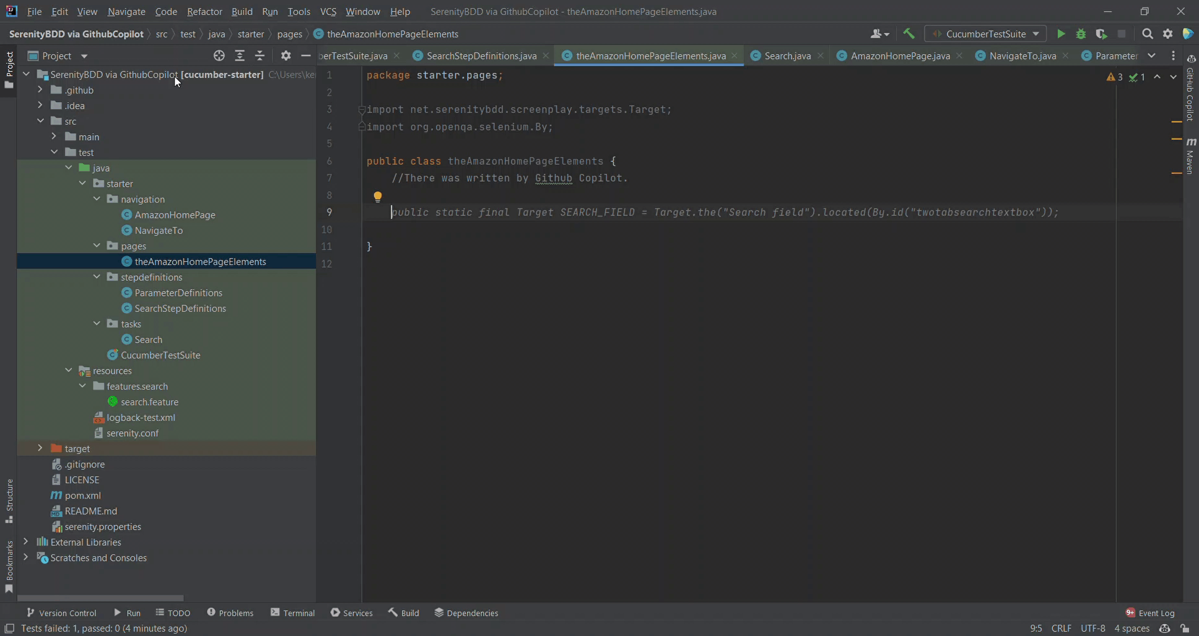Click the 9:5 caret position indicator
The width and height of the screenshot is (1199, 636).
1036,628
